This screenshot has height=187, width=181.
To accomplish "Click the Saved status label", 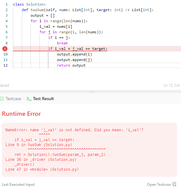I will click(x=4, y=85).
